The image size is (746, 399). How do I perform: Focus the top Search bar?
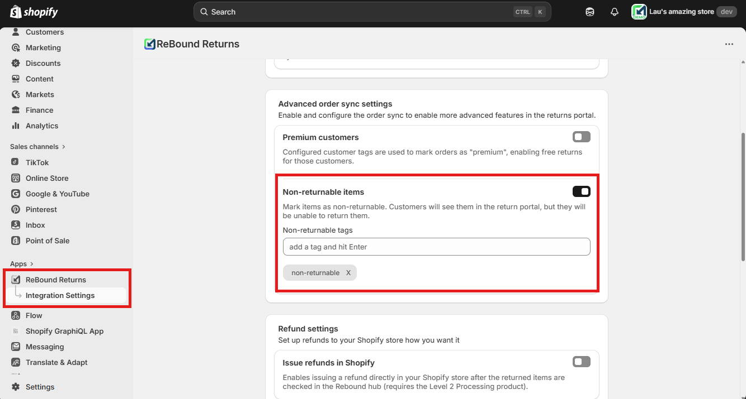click(372, 12)
